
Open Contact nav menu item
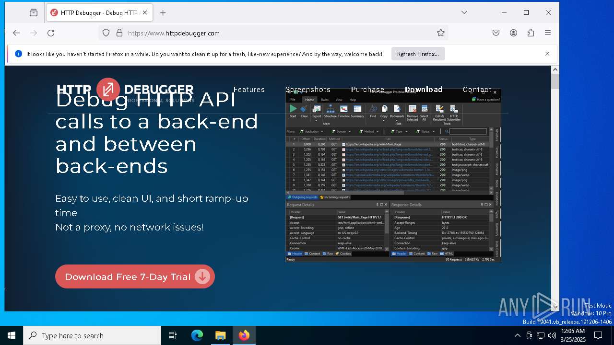477,90
